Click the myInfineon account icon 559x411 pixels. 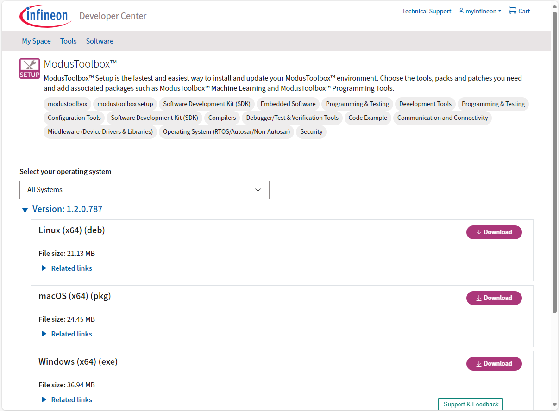(x=460, y=11)
